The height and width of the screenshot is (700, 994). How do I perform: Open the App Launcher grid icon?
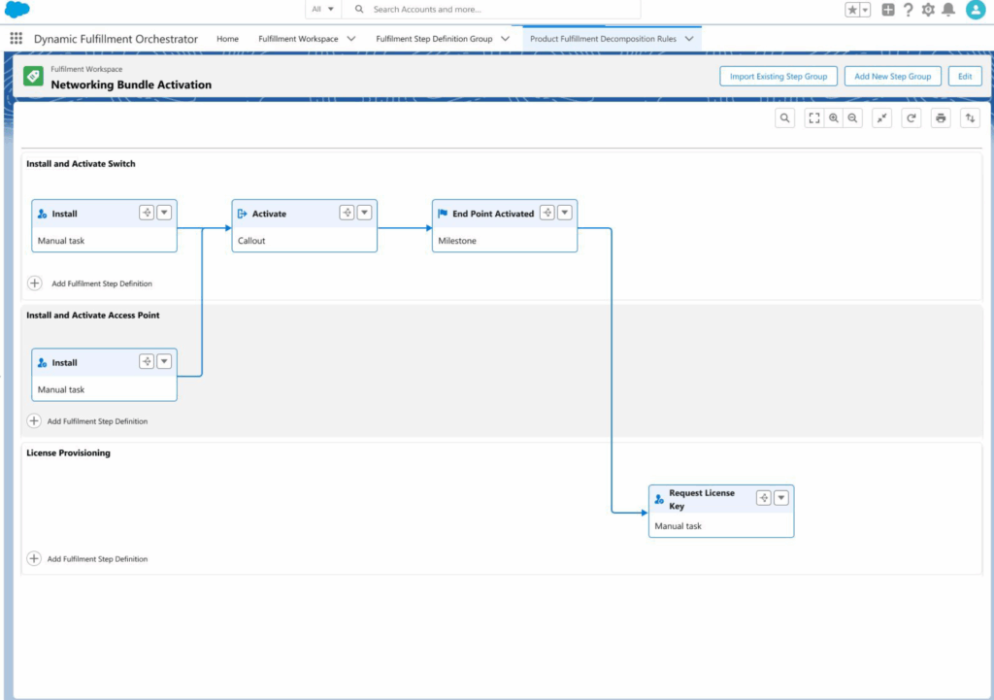pyautogui.click(x=17, y=39)
